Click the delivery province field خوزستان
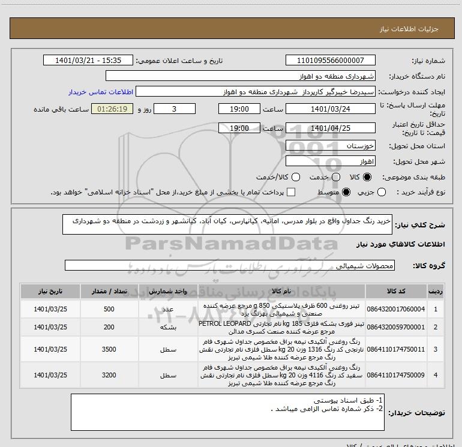462x447 pixels. click(330, 146)
